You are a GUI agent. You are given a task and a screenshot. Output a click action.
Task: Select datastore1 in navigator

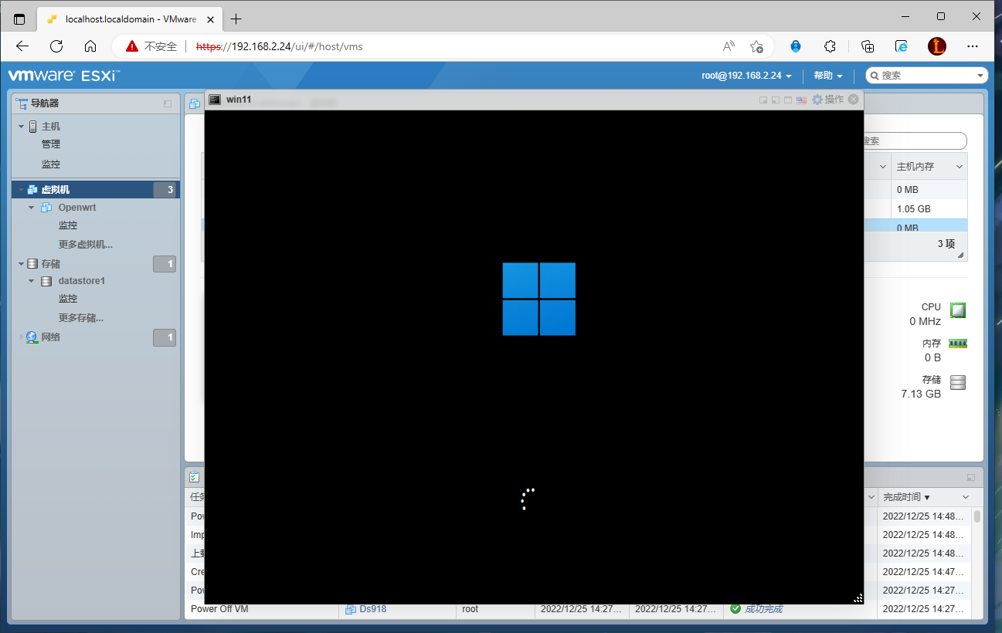[x=82, y=281]
